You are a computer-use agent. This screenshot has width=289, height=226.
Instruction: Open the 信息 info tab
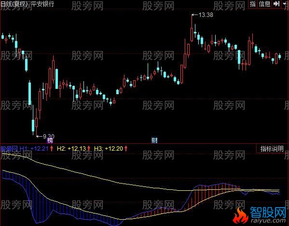click(264, 4)
